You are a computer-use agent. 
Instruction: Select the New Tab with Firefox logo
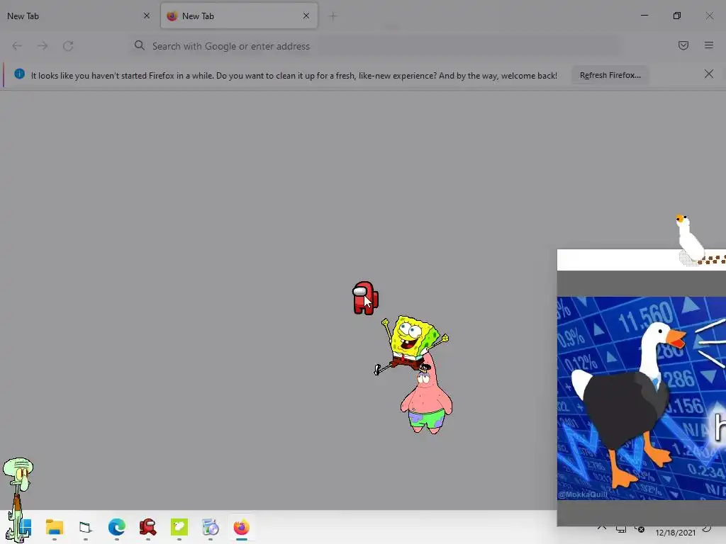(239, 16)
